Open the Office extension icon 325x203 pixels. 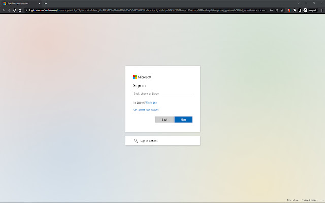tap(289, 10)
